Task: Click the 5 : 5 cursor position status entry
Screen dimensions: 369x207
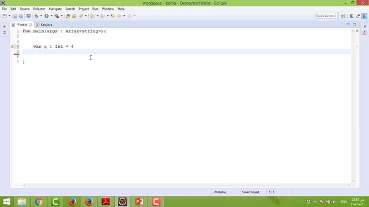Action: [x=272, y=192]
